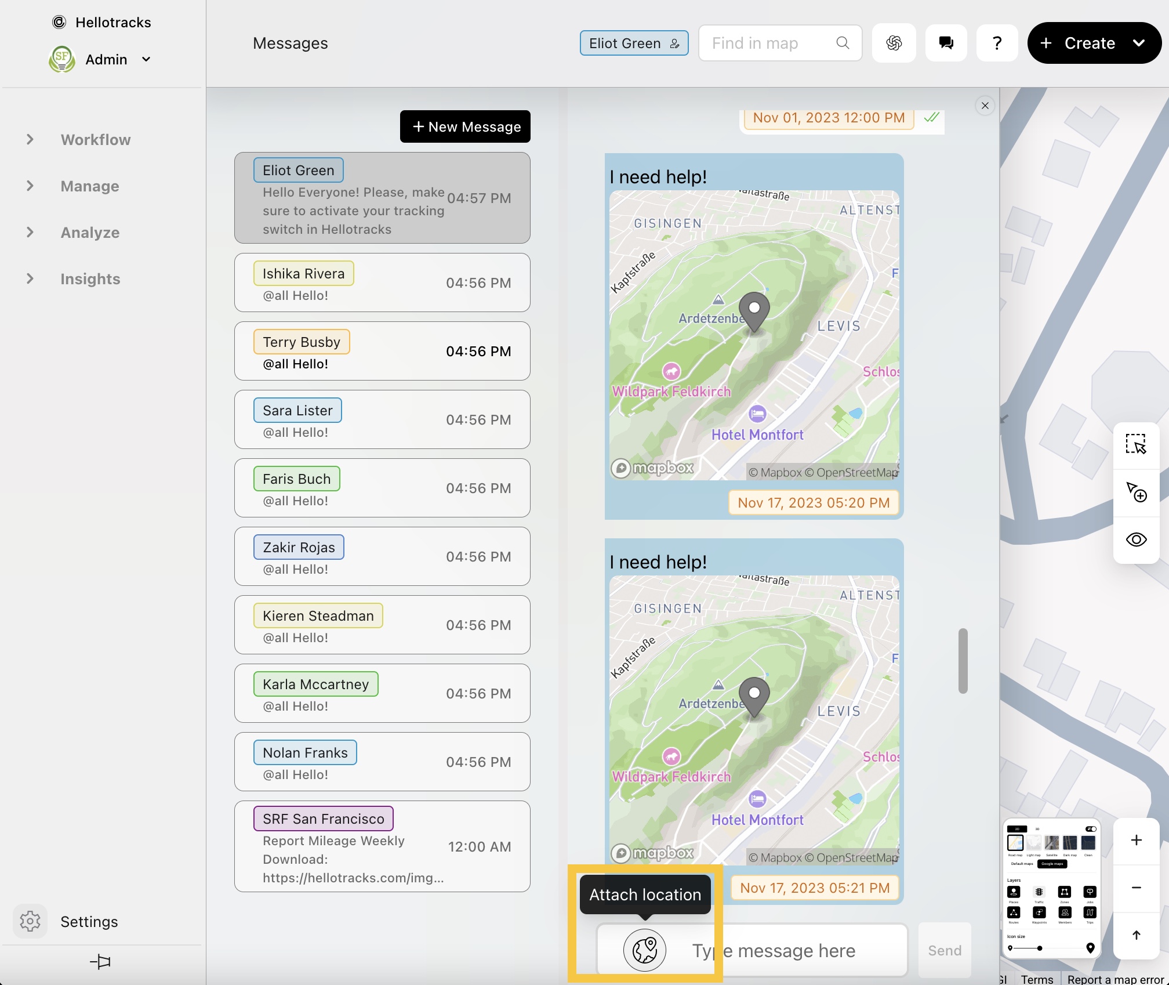The image size is (1169, 985).
Task: Activate the rectangle selection tool on map
Action: [1136, 444]
